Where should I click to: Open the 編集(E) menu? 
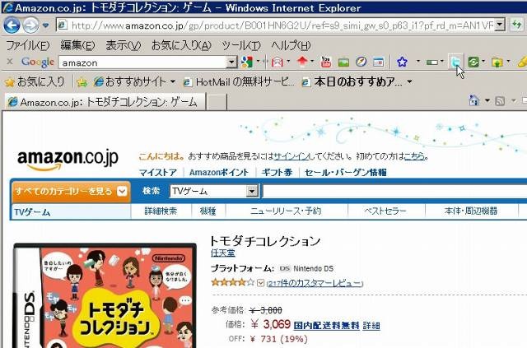tap(77, 45)
